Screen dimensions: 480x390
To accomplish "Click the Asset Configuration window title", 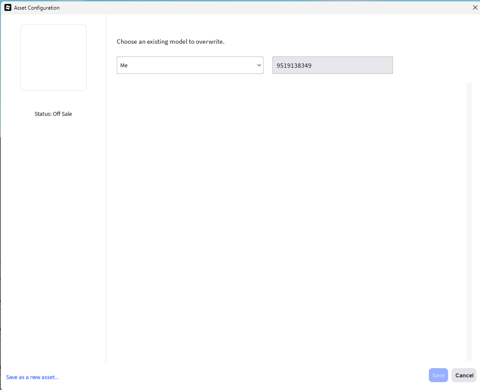I will pos(37,8).
